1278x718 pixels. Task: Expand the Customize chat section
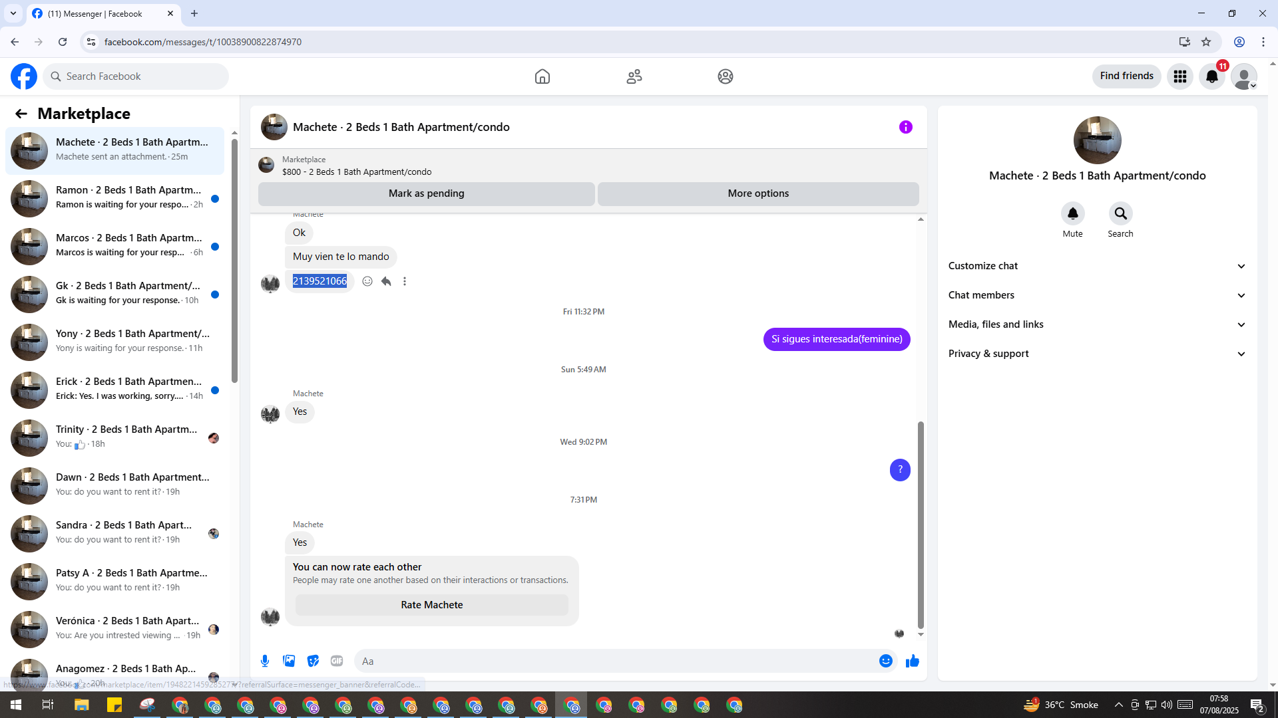(1097, 266)
